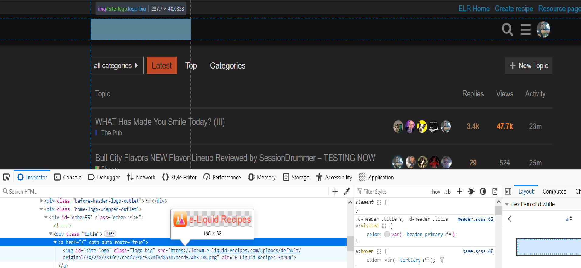Open the all categories dropdown
This screenshot has height=268, width=581.
click(117, 66)
